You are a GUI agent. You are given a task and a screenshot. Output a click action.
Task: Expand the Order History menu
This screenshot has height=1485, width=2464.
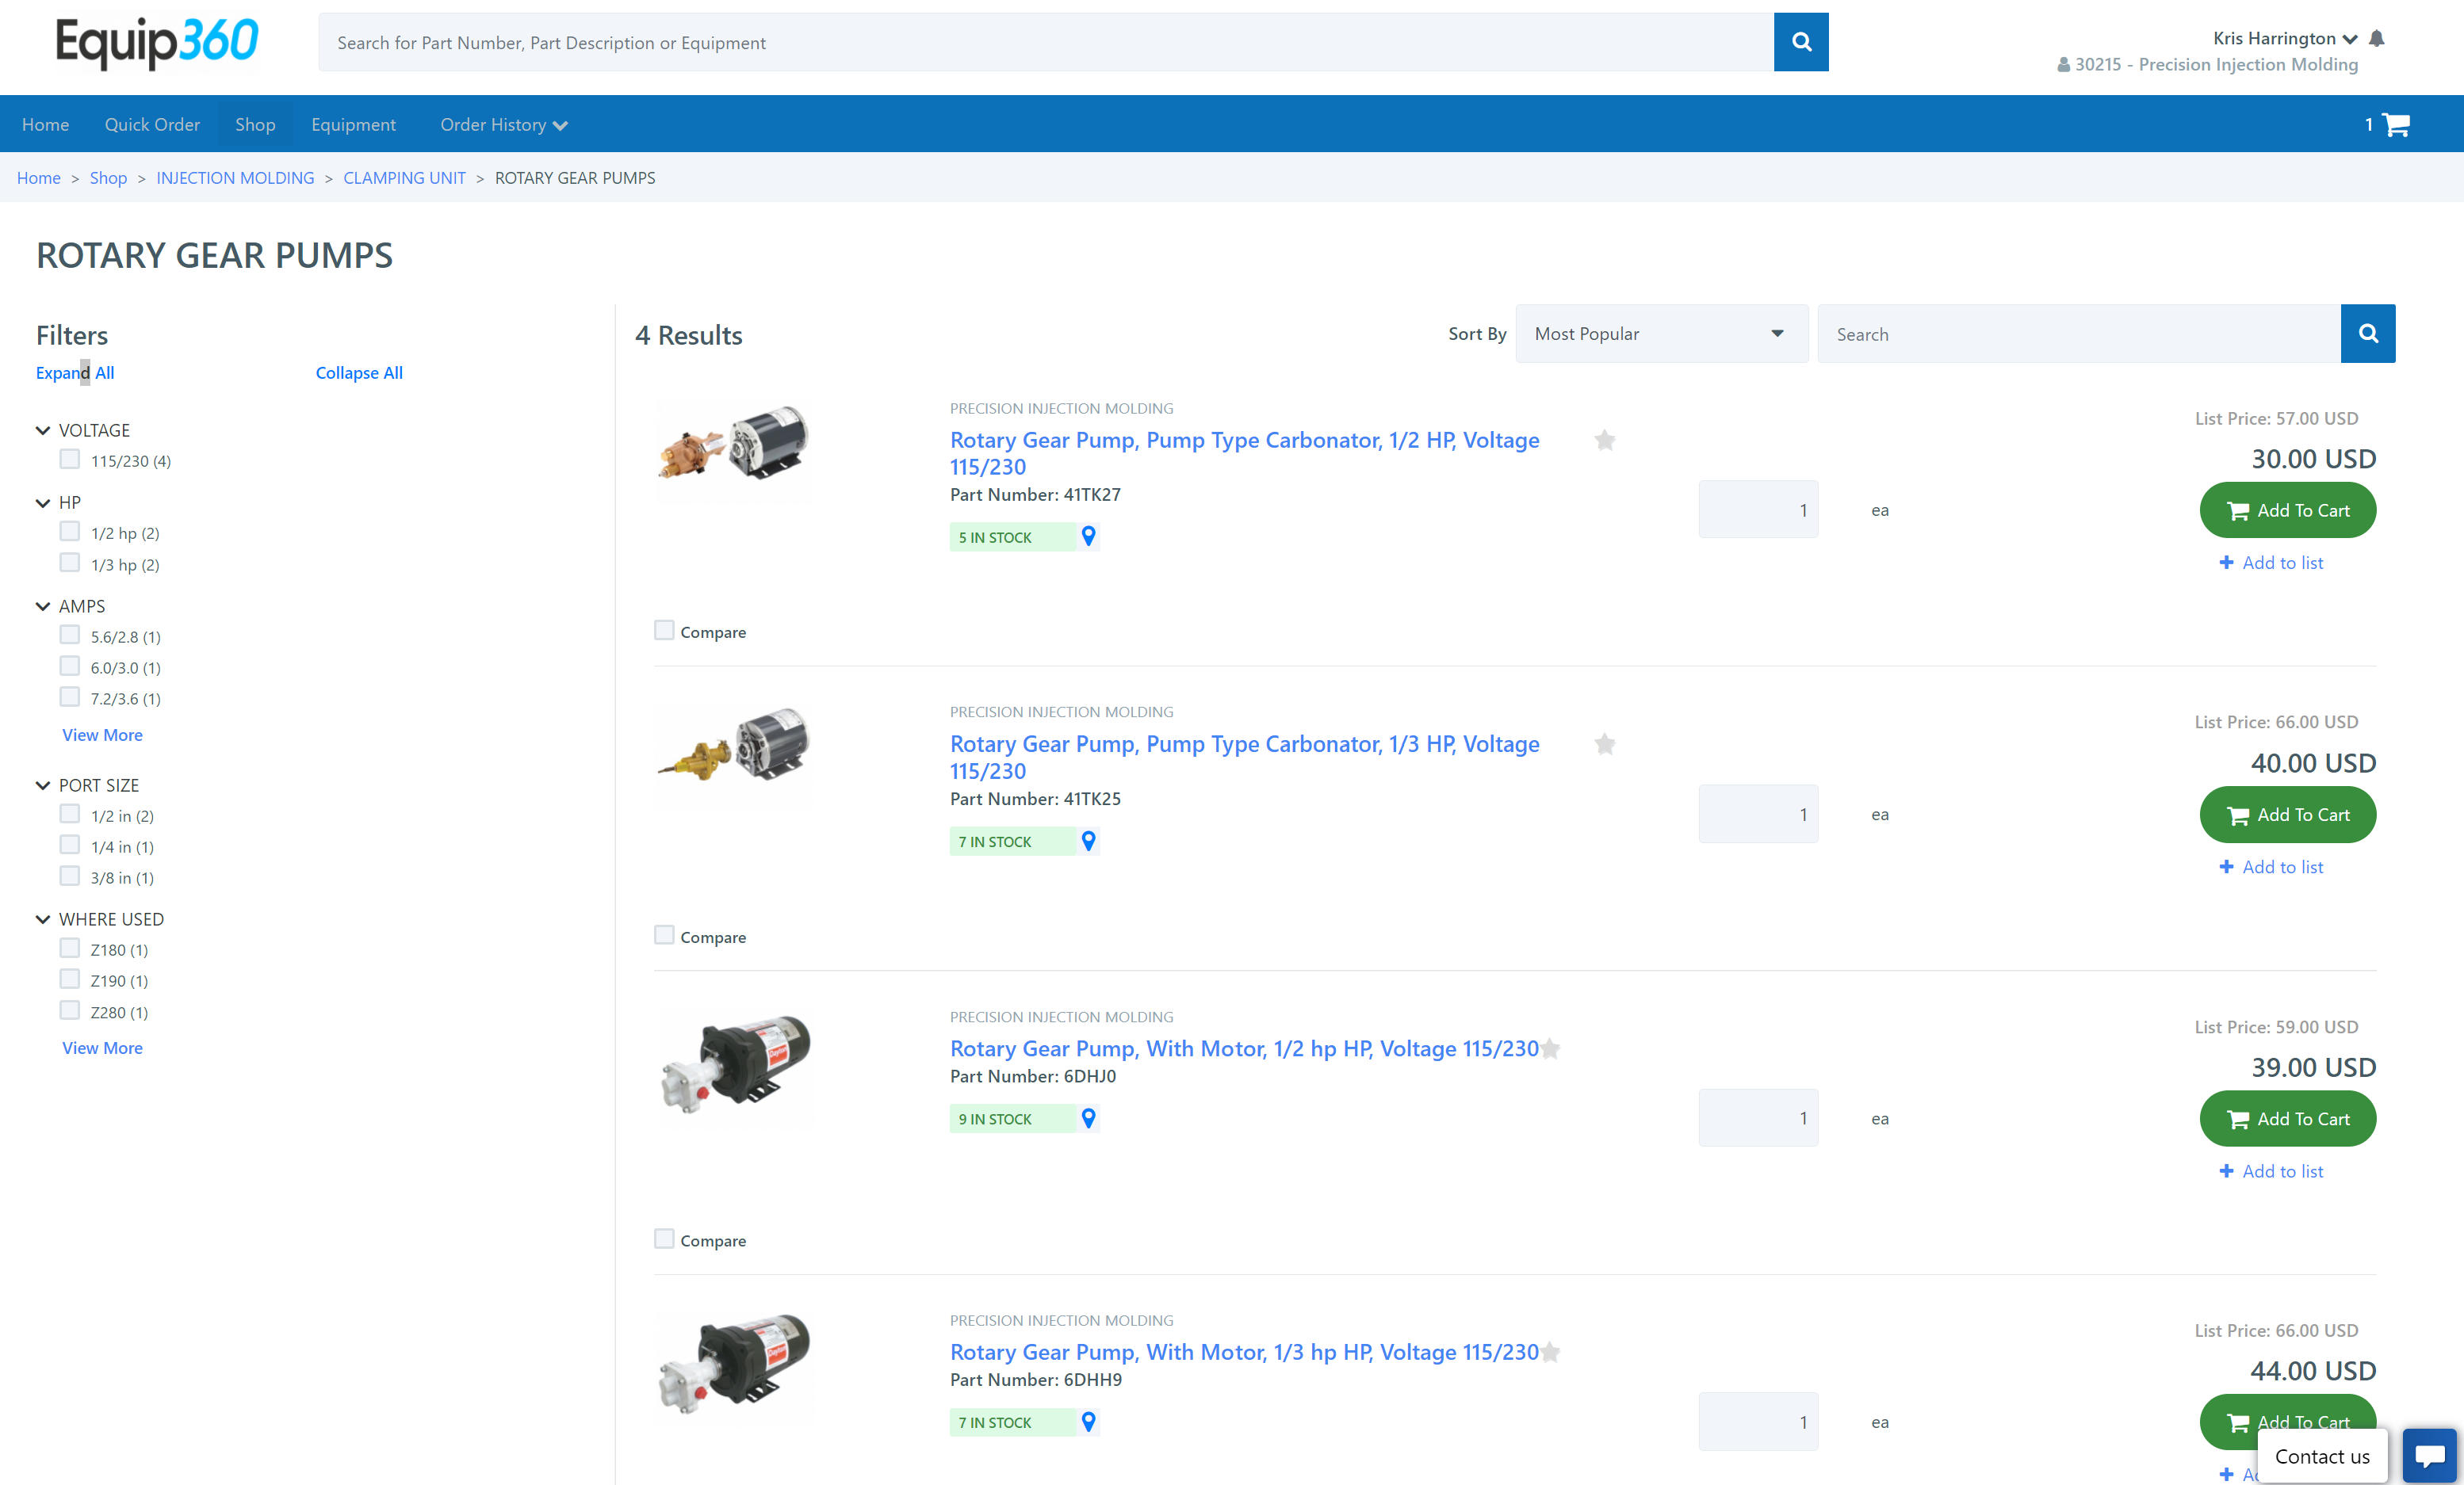(503, 125)
